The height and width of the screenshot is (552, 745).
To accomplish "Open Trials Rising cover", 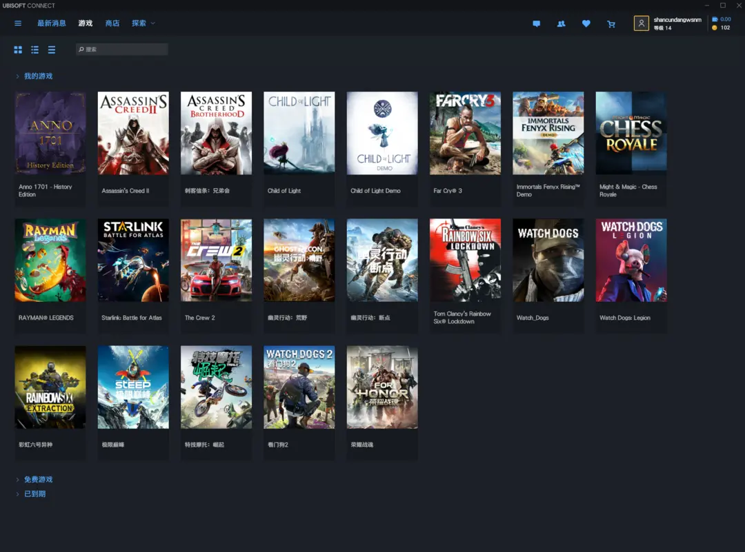I will pos(216,387).
